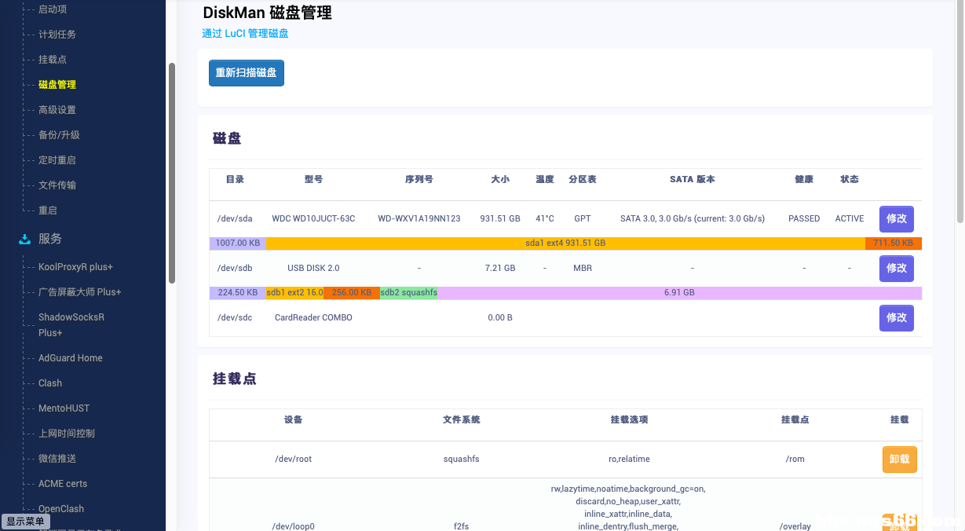
Task: Go to 挂载点 sidebar entry
Action: [53, 60]
